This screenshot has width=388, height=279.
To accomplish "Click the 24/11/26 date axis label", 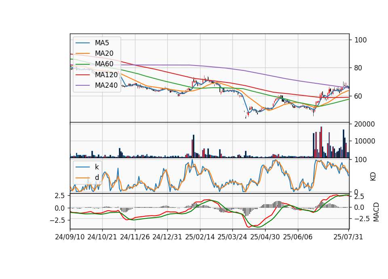I will 135,237.
